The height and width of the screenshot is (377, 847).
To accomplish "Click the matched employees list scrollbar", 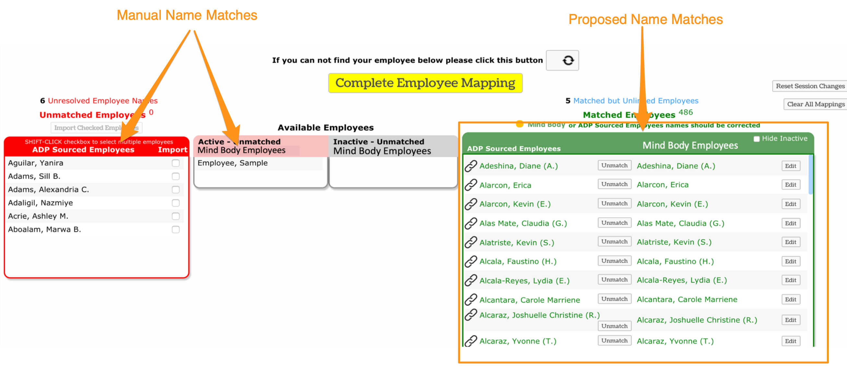I will pyautogui.click(x=810, y=174).
